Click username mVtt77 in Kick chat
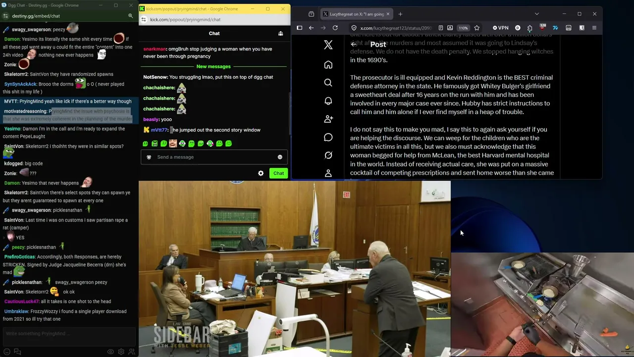Image resolution: width=634 pixels, height=357 pixels. (159, 130)
